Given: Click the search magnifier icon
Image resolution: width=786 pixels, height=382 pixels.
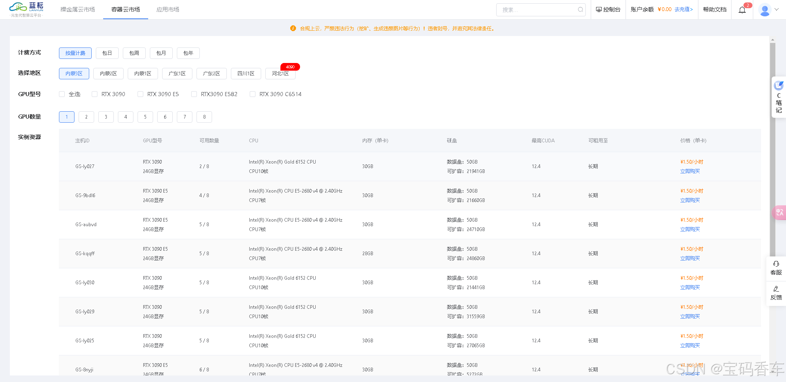Looking at the screenshot, I should coord(580,10).
